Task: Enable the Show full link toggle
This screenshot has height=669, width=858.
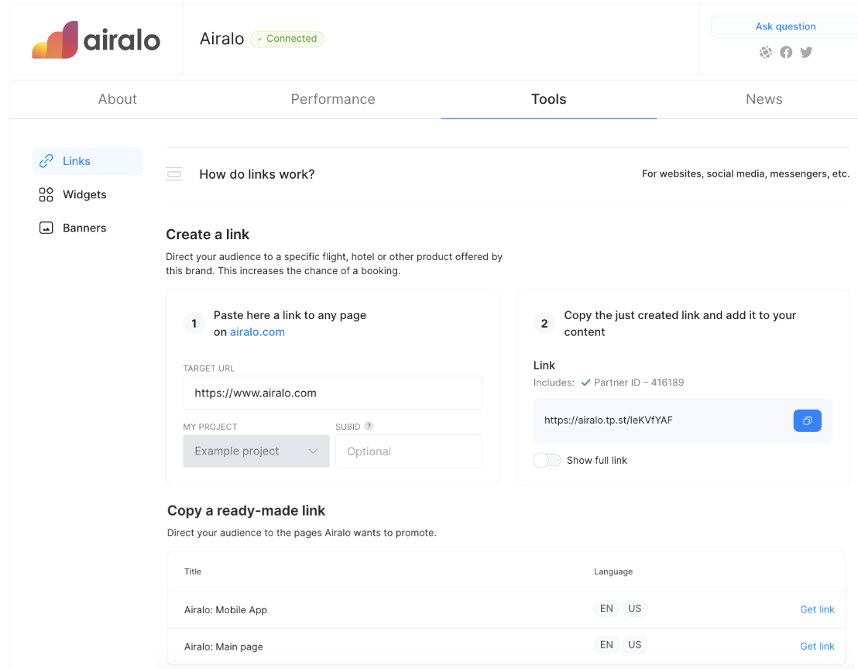Action: click(x=547, y=460)
